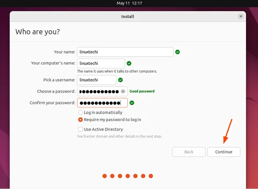
Task: Click the first orange progress dot
Action: click(x=105, y=176)
